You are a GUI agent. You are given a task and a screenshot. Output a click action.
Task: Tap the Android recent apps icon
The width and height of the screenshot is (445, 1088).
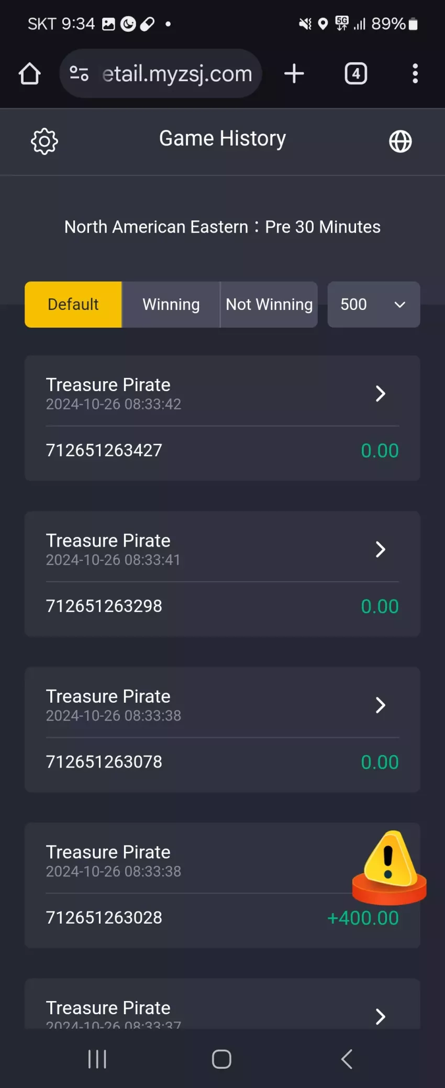[97, 1059]
